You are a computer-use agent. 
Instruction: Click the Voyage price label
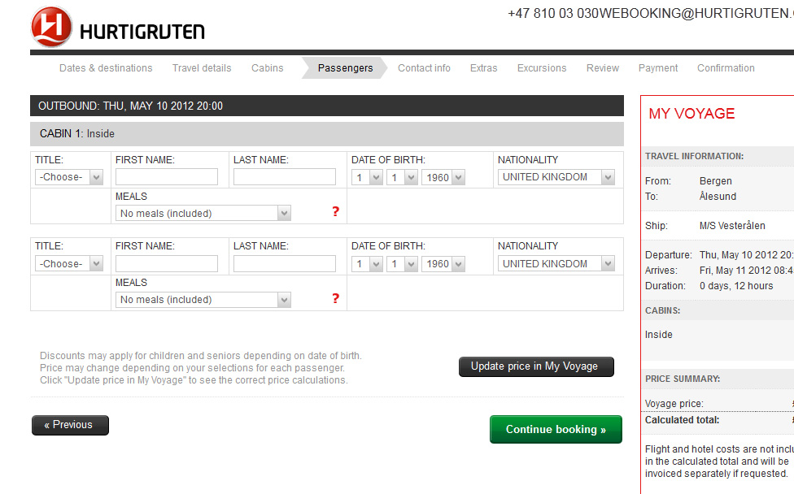(674, 404)
